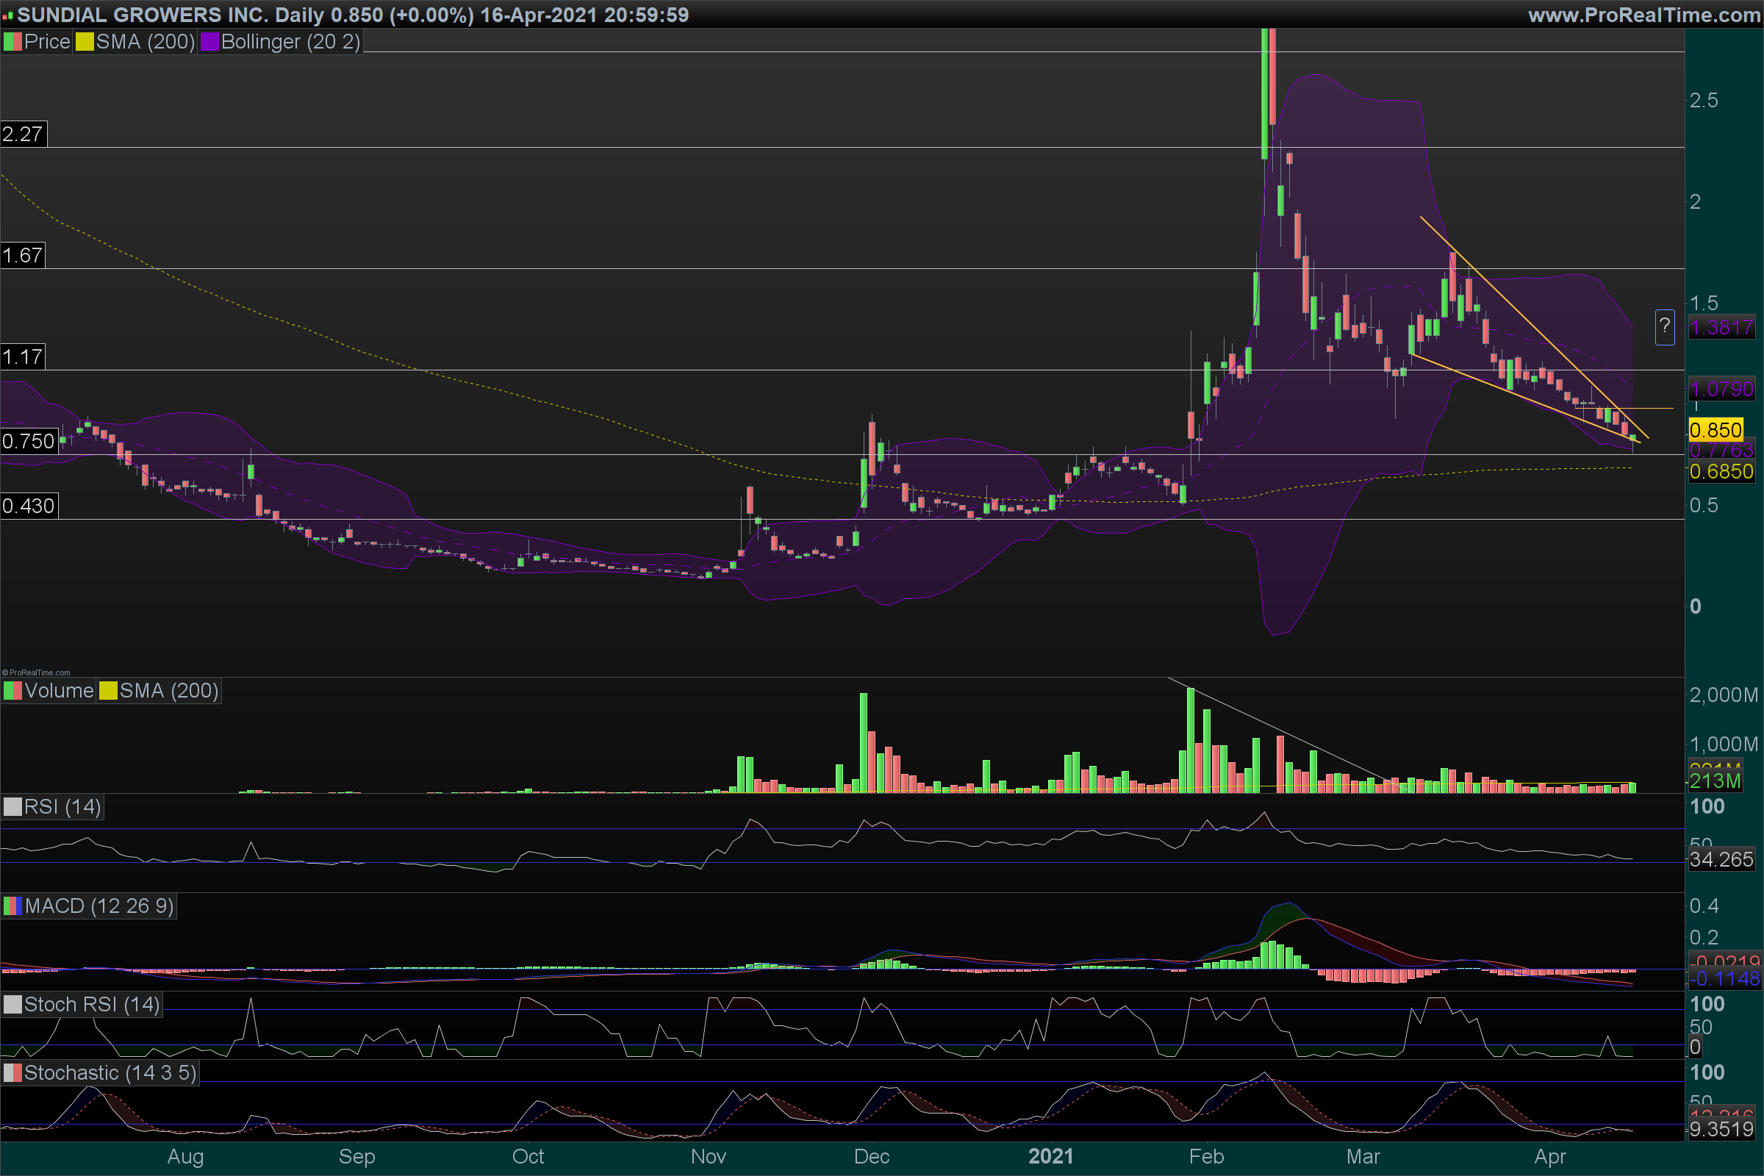Click the candlestick icon beside the Sundial Growers title

pyautogui.click(x=8, y=15)
